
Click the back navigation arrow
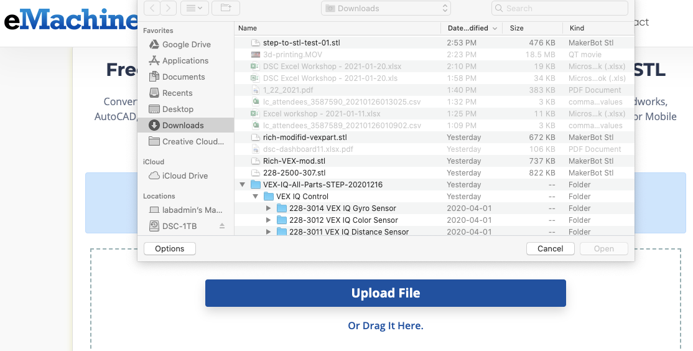coord(152,8)
